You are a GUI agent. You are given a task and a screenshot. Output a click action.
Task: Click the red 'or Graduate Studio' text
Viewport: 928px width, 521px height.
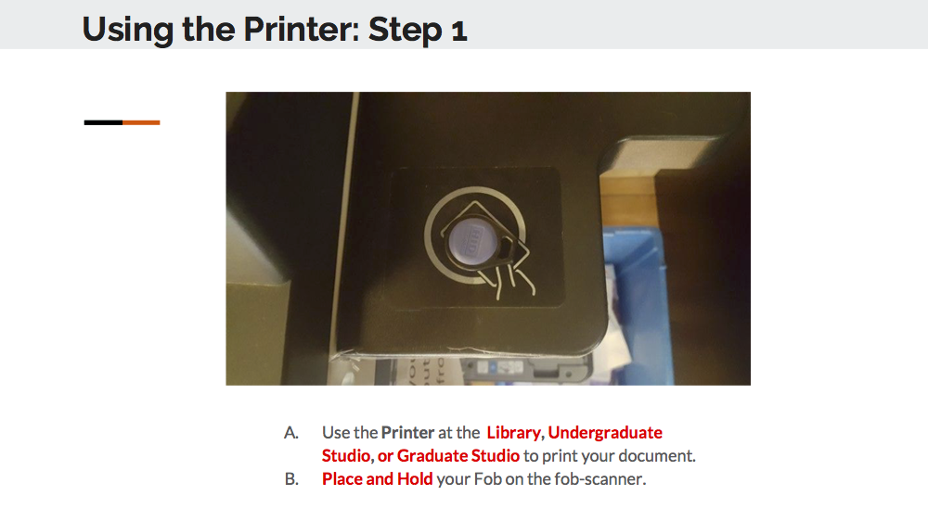click(448, 455)
